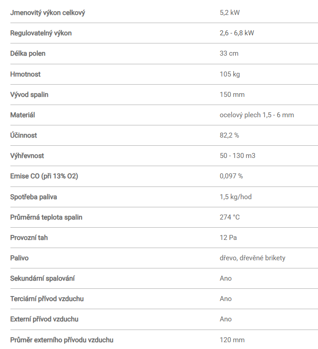318x349 pixels.
Task: Click the 120 mm diameter value
Action: pos(232,340)
